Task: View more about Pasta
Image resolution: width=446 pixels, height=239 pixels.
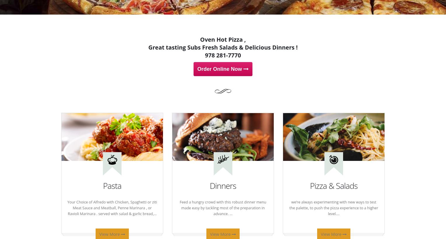Action: point(112,234)
